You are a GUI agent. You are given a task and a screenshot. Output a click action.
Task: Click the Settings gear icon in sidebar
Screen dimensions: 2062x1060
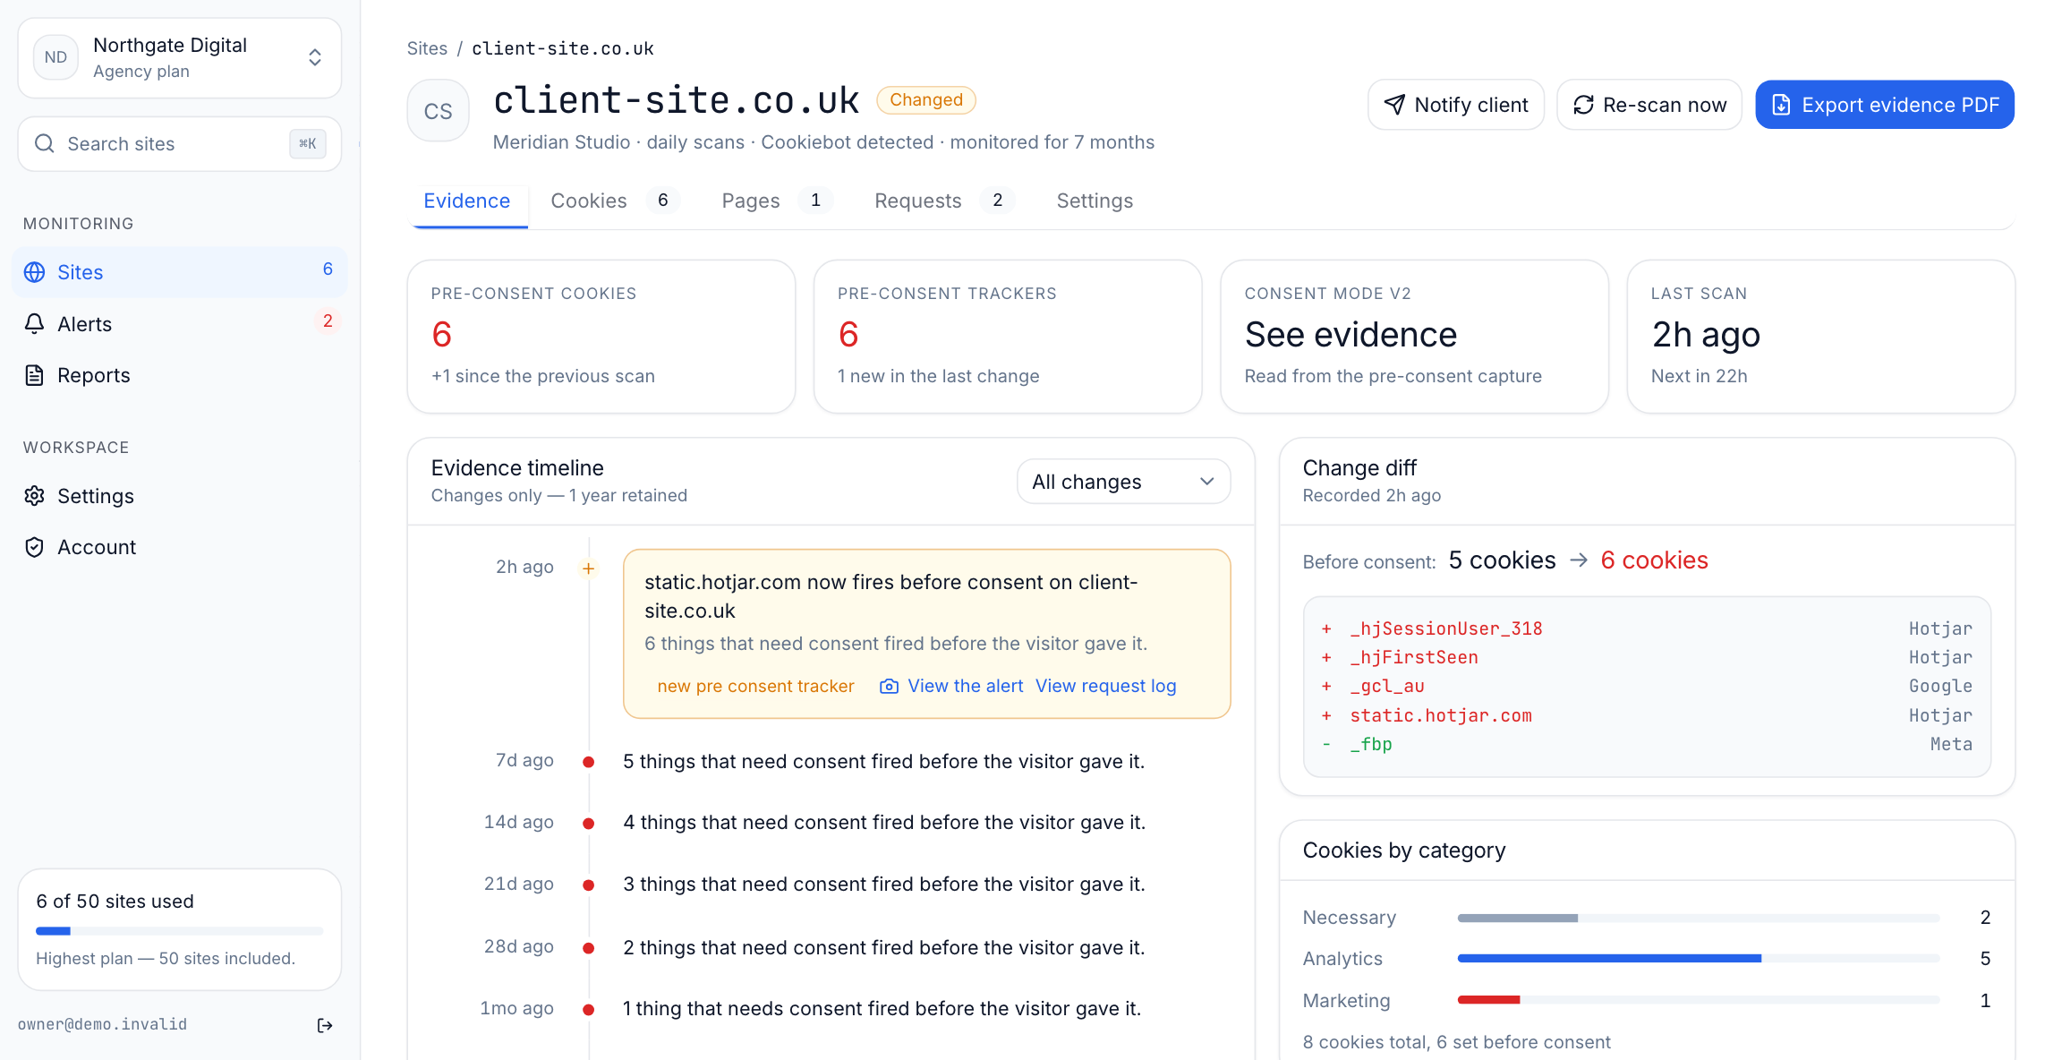[x=34, y=496]
